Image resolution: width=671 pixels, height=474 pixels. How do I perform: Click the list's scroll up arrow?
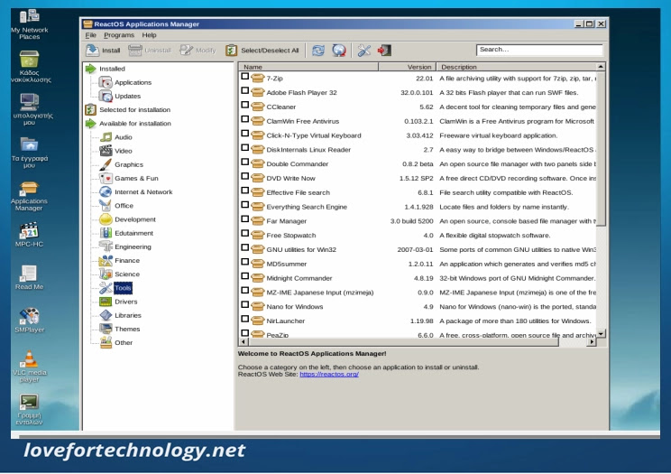601,67
